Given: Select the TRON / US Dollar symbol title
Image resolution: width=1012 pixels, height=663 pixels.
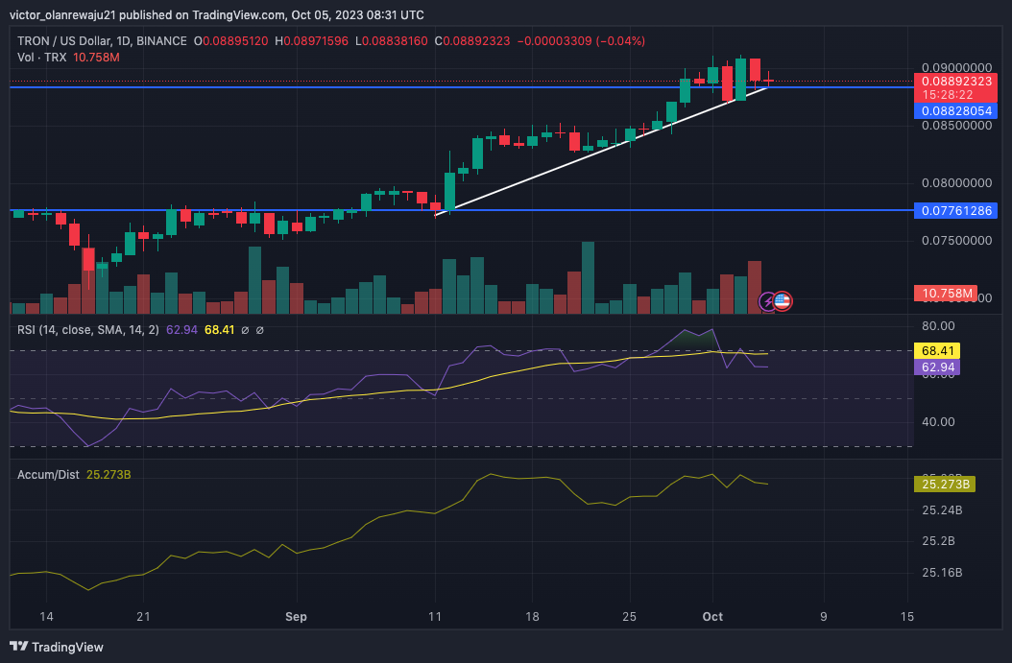Looking at the screenshot, I should click(x=102, y=40).
